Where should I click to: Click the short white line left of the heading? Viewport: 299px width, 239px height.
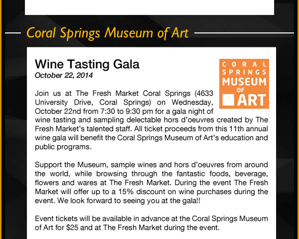(13, 33)
